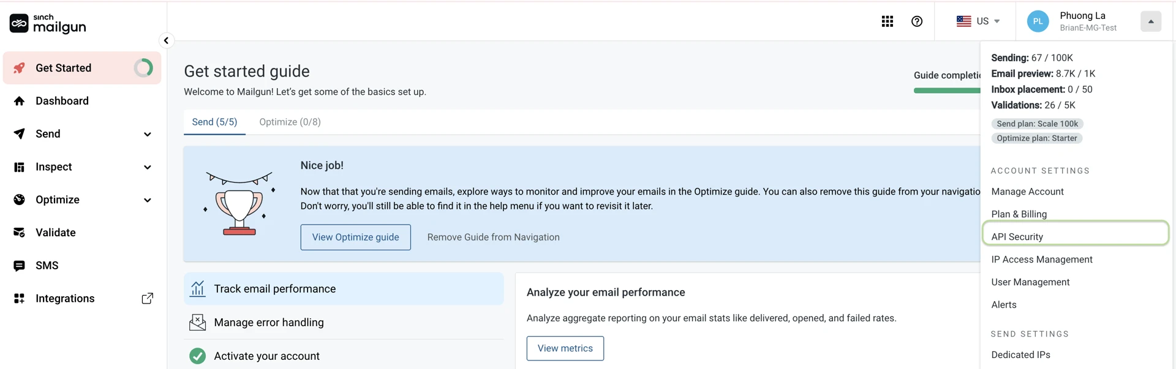The height and width of the screenshot is (369, 1176).
Task: Open Integrations external link icon
Action: tap(148, 299)
